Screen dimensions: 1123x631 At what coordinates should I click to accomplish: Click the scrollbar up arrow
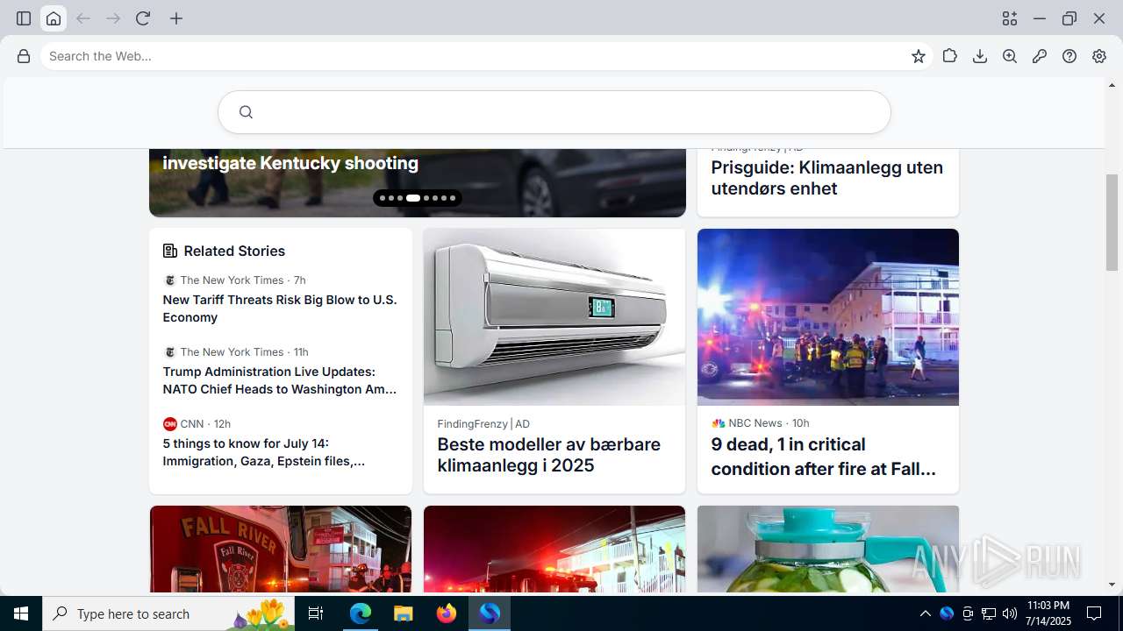click(1112, 85)
